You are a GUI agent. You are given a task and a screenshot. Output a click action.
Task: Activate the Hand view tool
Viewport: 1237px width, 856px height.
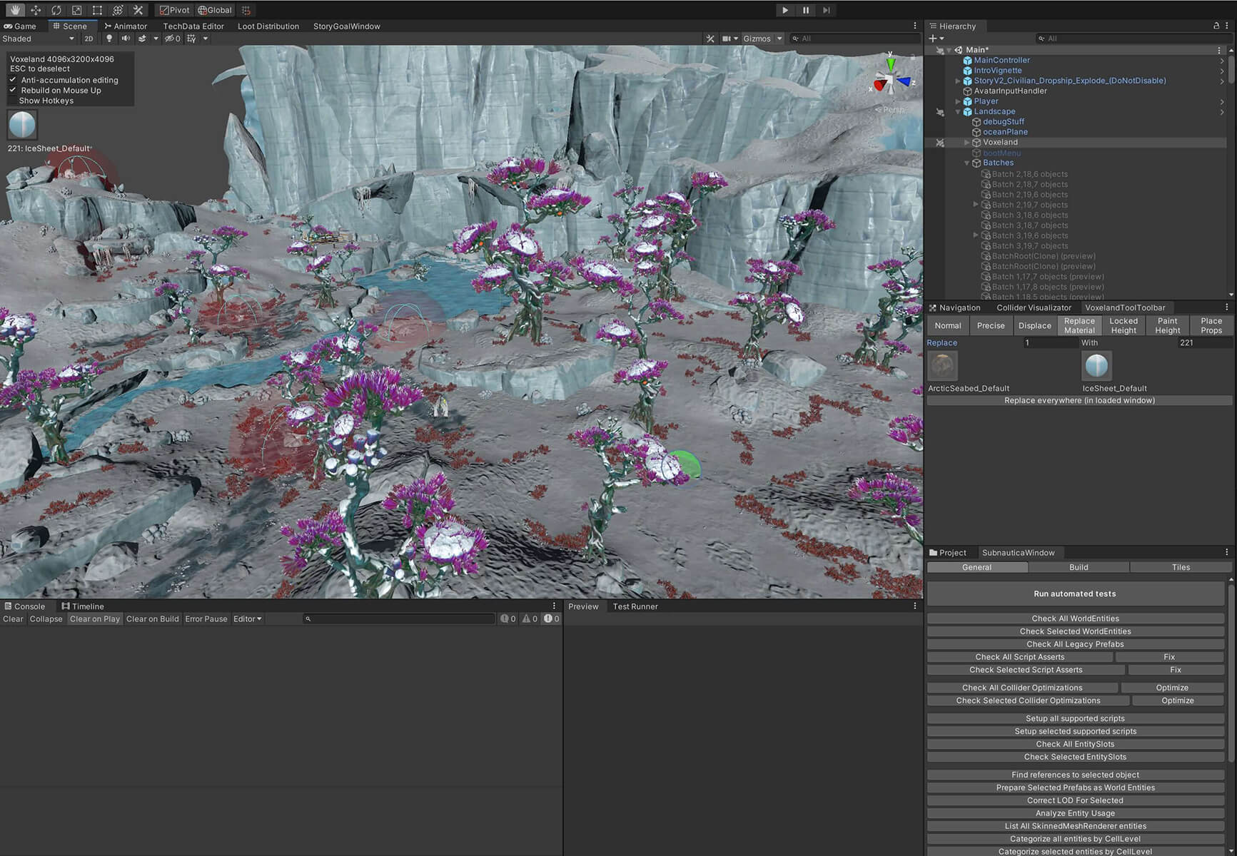pos(14,10)
